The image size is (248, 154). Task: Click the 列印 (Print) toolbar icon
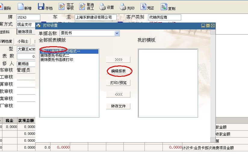[x=123, y=7]
